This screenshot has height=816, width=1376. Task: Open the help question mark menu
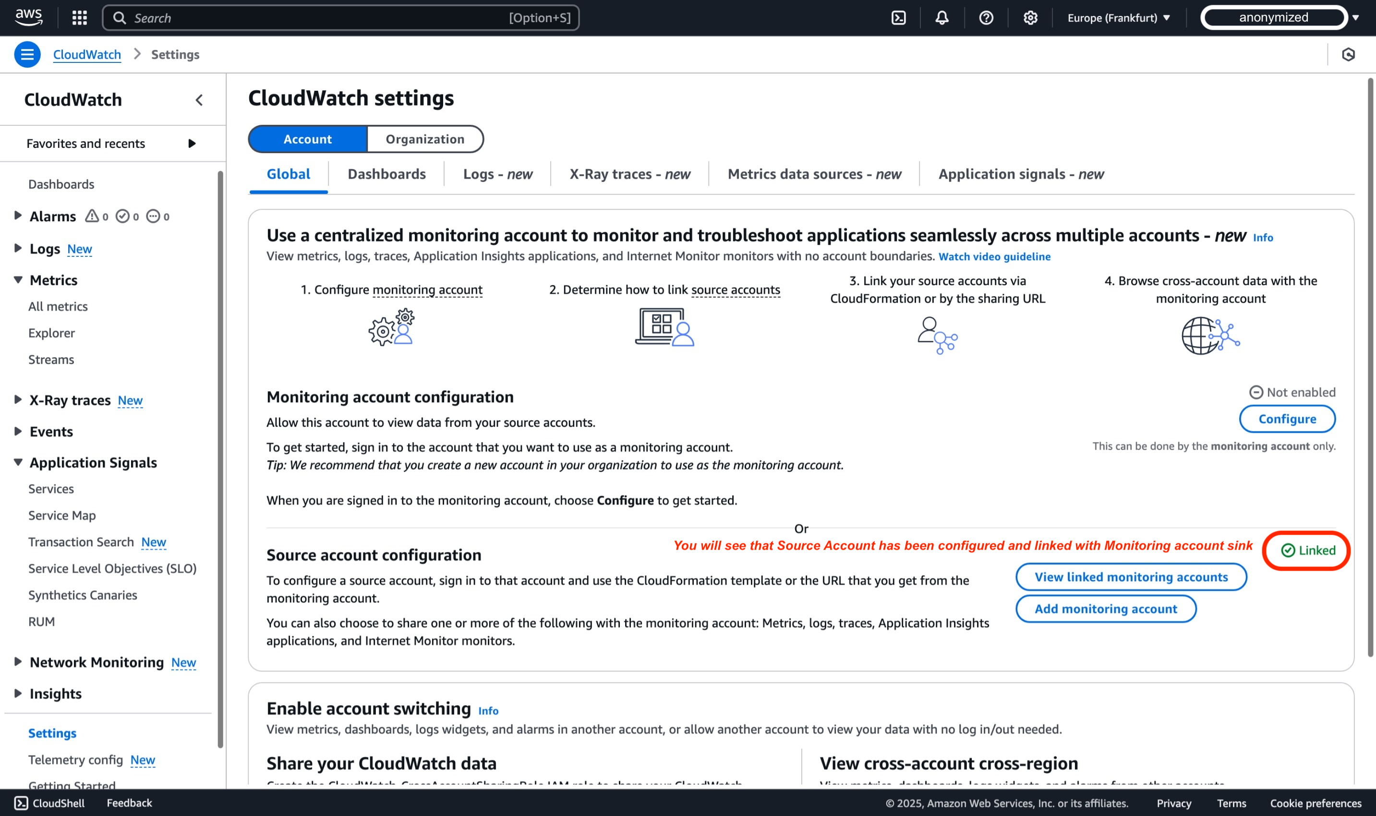pos(986,18)
